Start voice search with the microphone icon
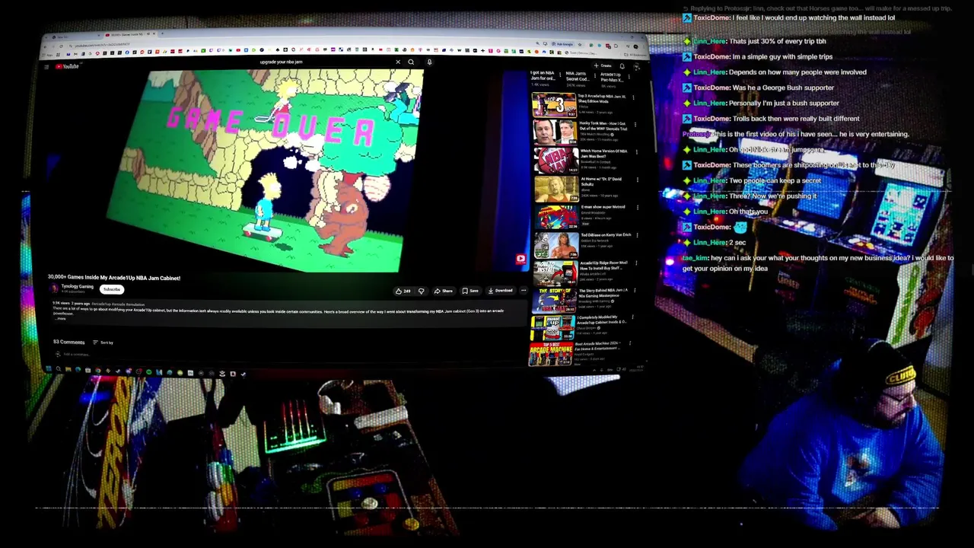This screenshot has width=974, height=548. pyautogui.click(x=429, y=62)
